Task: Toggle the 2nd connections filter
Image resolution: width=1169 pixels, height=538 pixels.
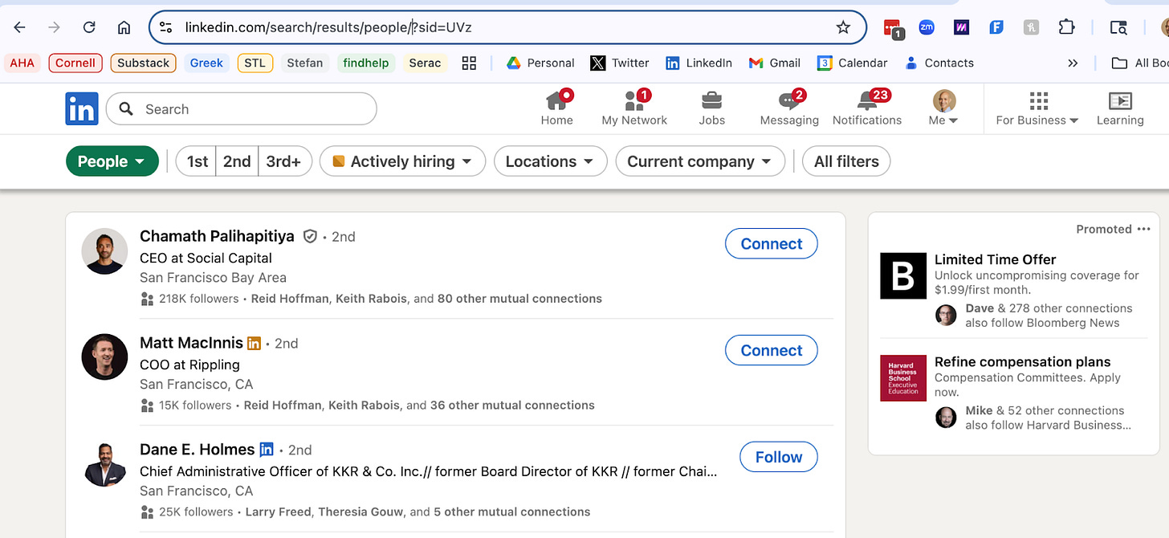Action: pos(237,161)
